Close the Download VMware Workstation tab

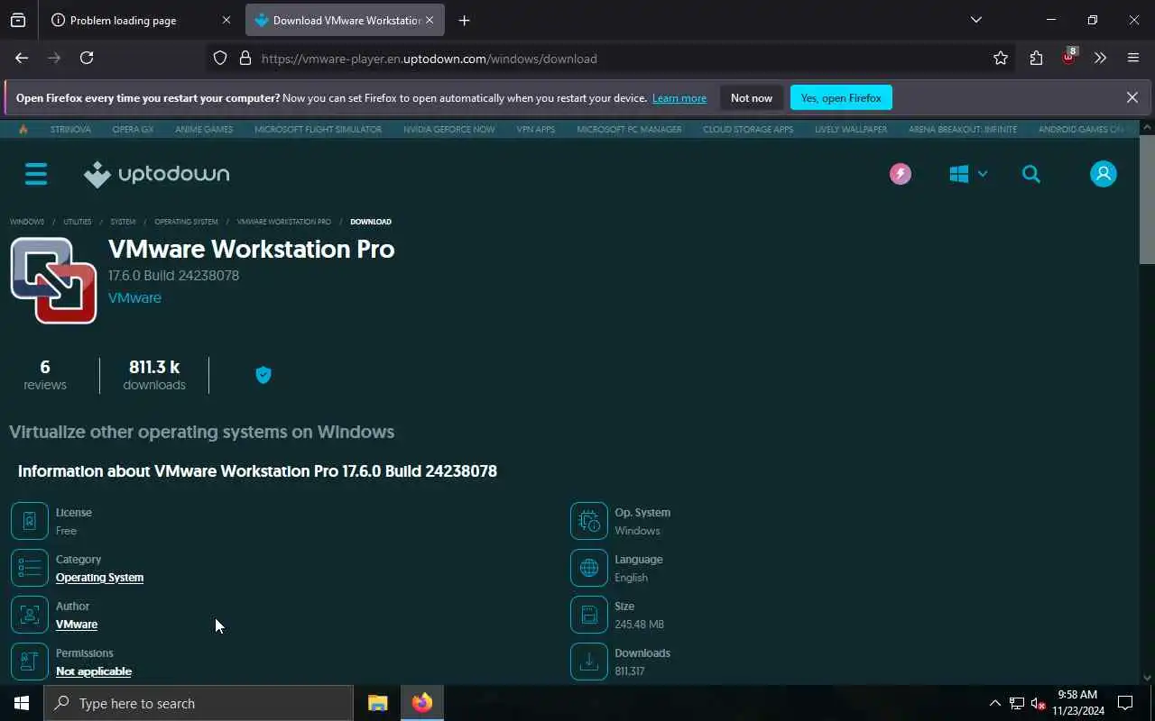(x=430, y=20)
